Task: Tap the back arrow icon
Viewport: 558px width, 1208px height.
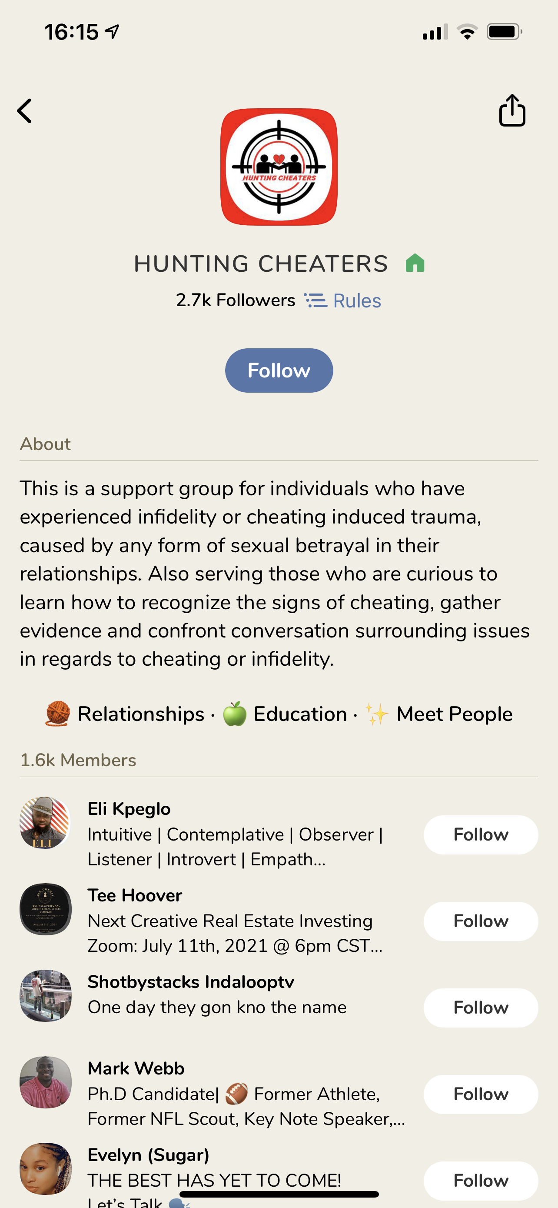Action: pos(24,111)
